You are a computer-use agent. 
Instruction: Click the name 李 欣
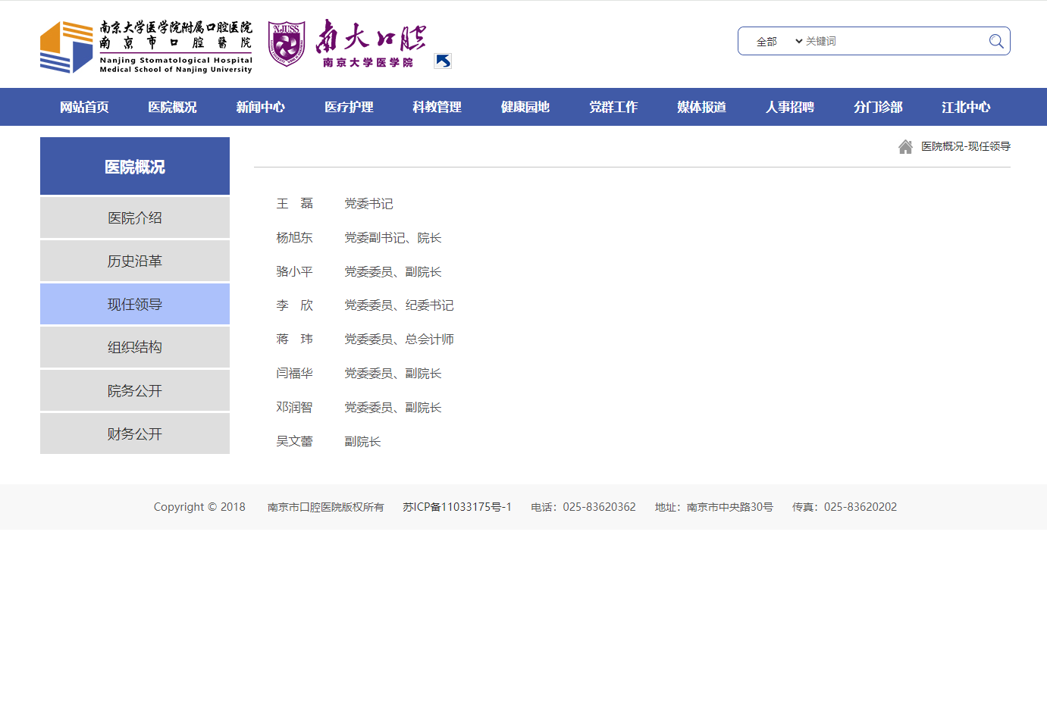pos(294,305)
